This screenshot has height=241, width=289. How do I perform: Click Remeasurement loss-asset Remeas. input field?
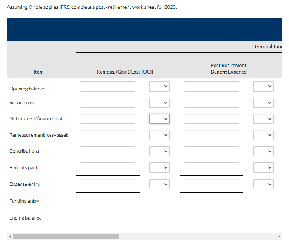(107, 135)
